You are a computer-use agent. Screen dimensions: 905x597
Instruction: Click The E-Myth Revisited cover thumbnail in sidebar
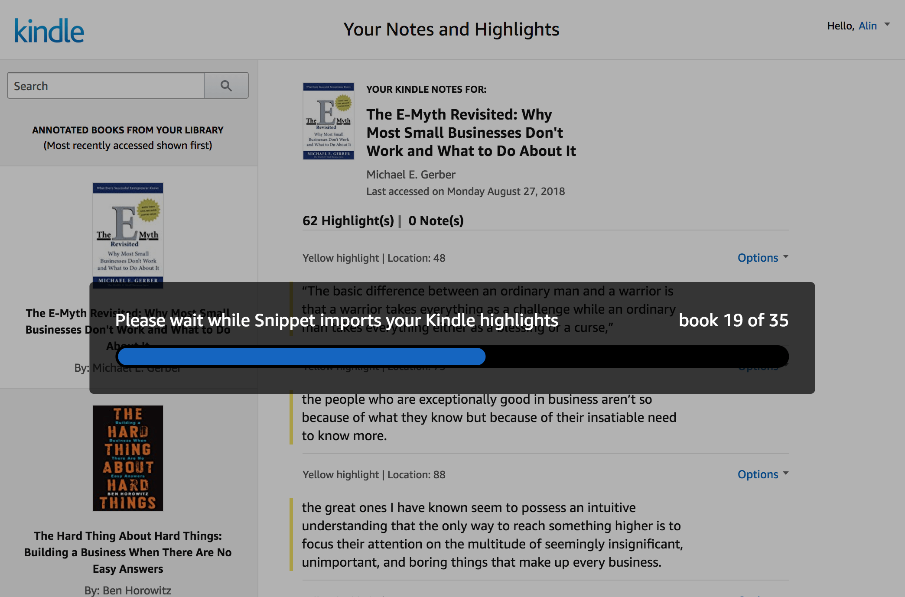point(128,236)
